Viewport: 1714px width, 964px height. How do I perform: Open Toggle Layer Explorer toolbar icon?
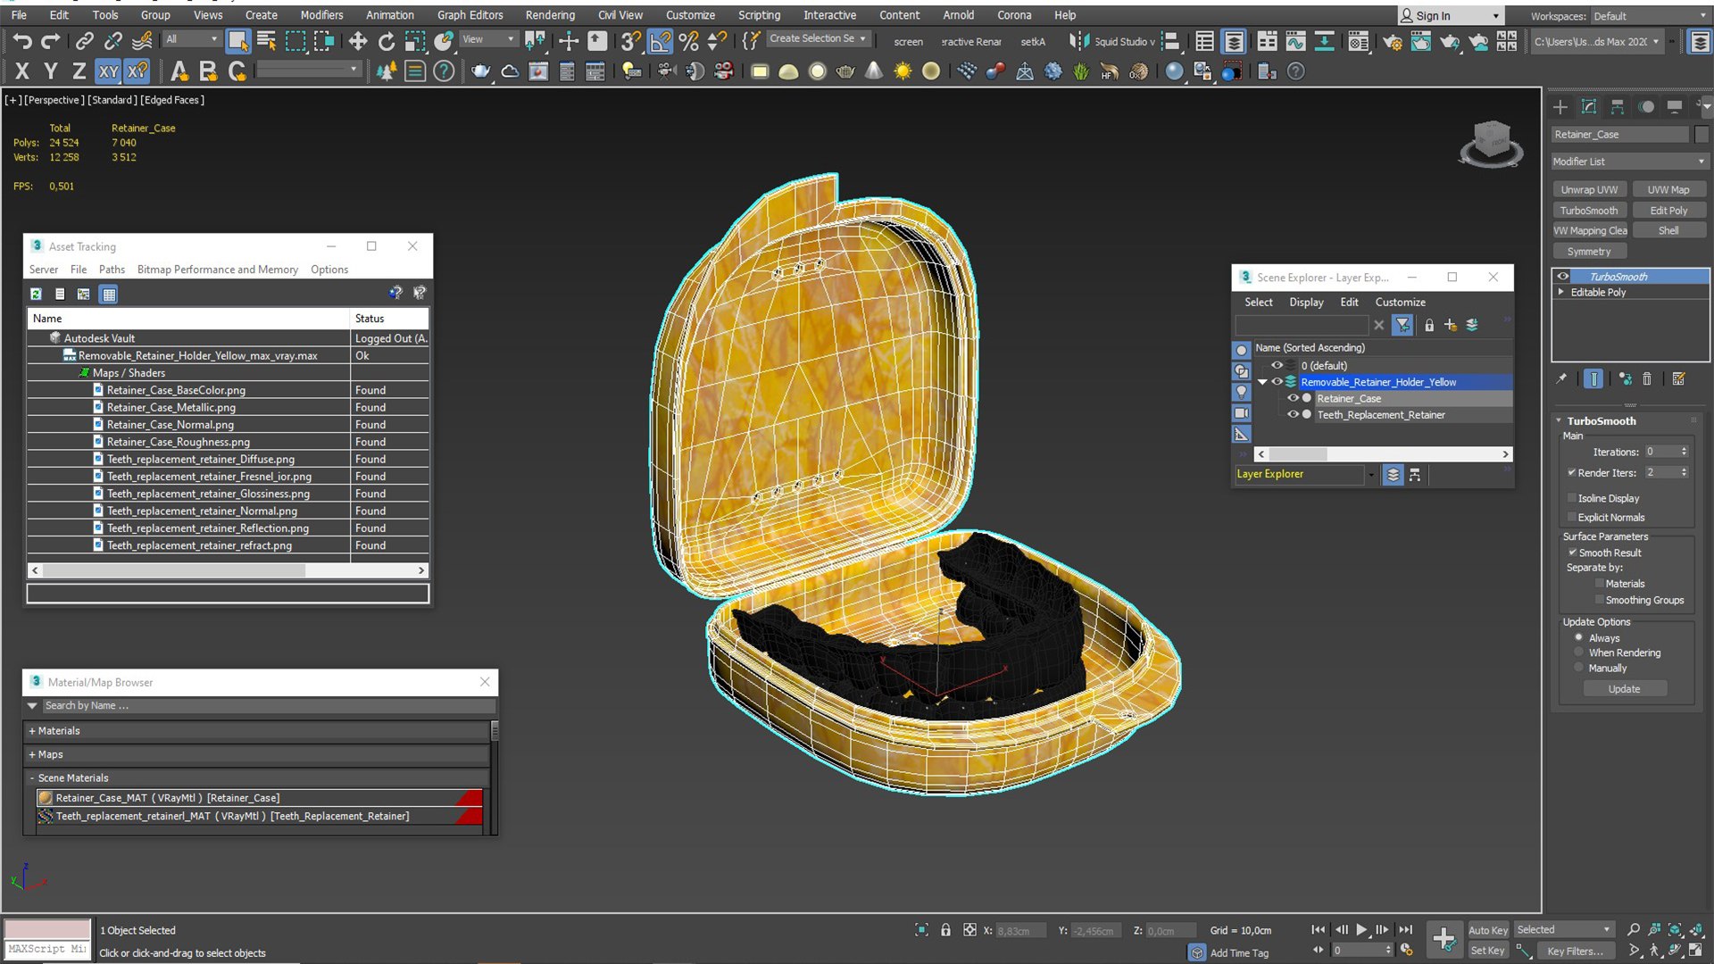(1234, 41)
